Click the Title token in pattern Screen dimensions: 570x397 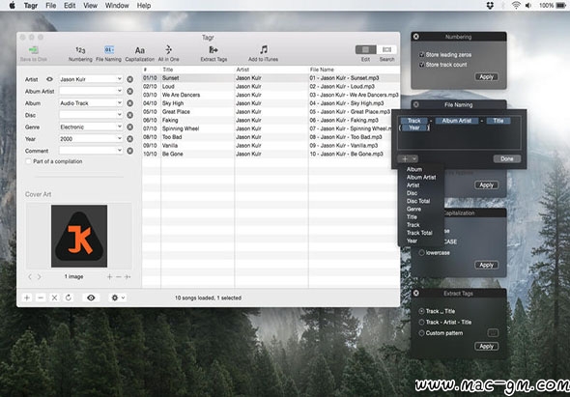(x=499, y=121)
